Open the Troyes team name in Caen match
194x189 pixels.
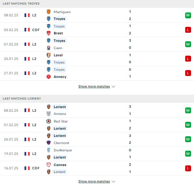[59, 41]
